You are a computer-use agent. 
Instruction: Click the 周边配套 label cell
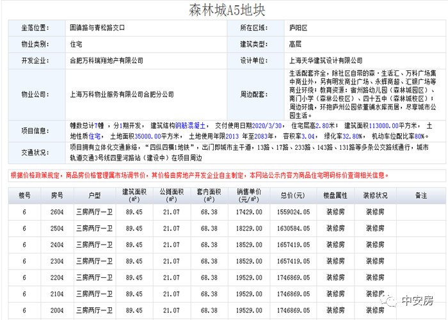256,95
